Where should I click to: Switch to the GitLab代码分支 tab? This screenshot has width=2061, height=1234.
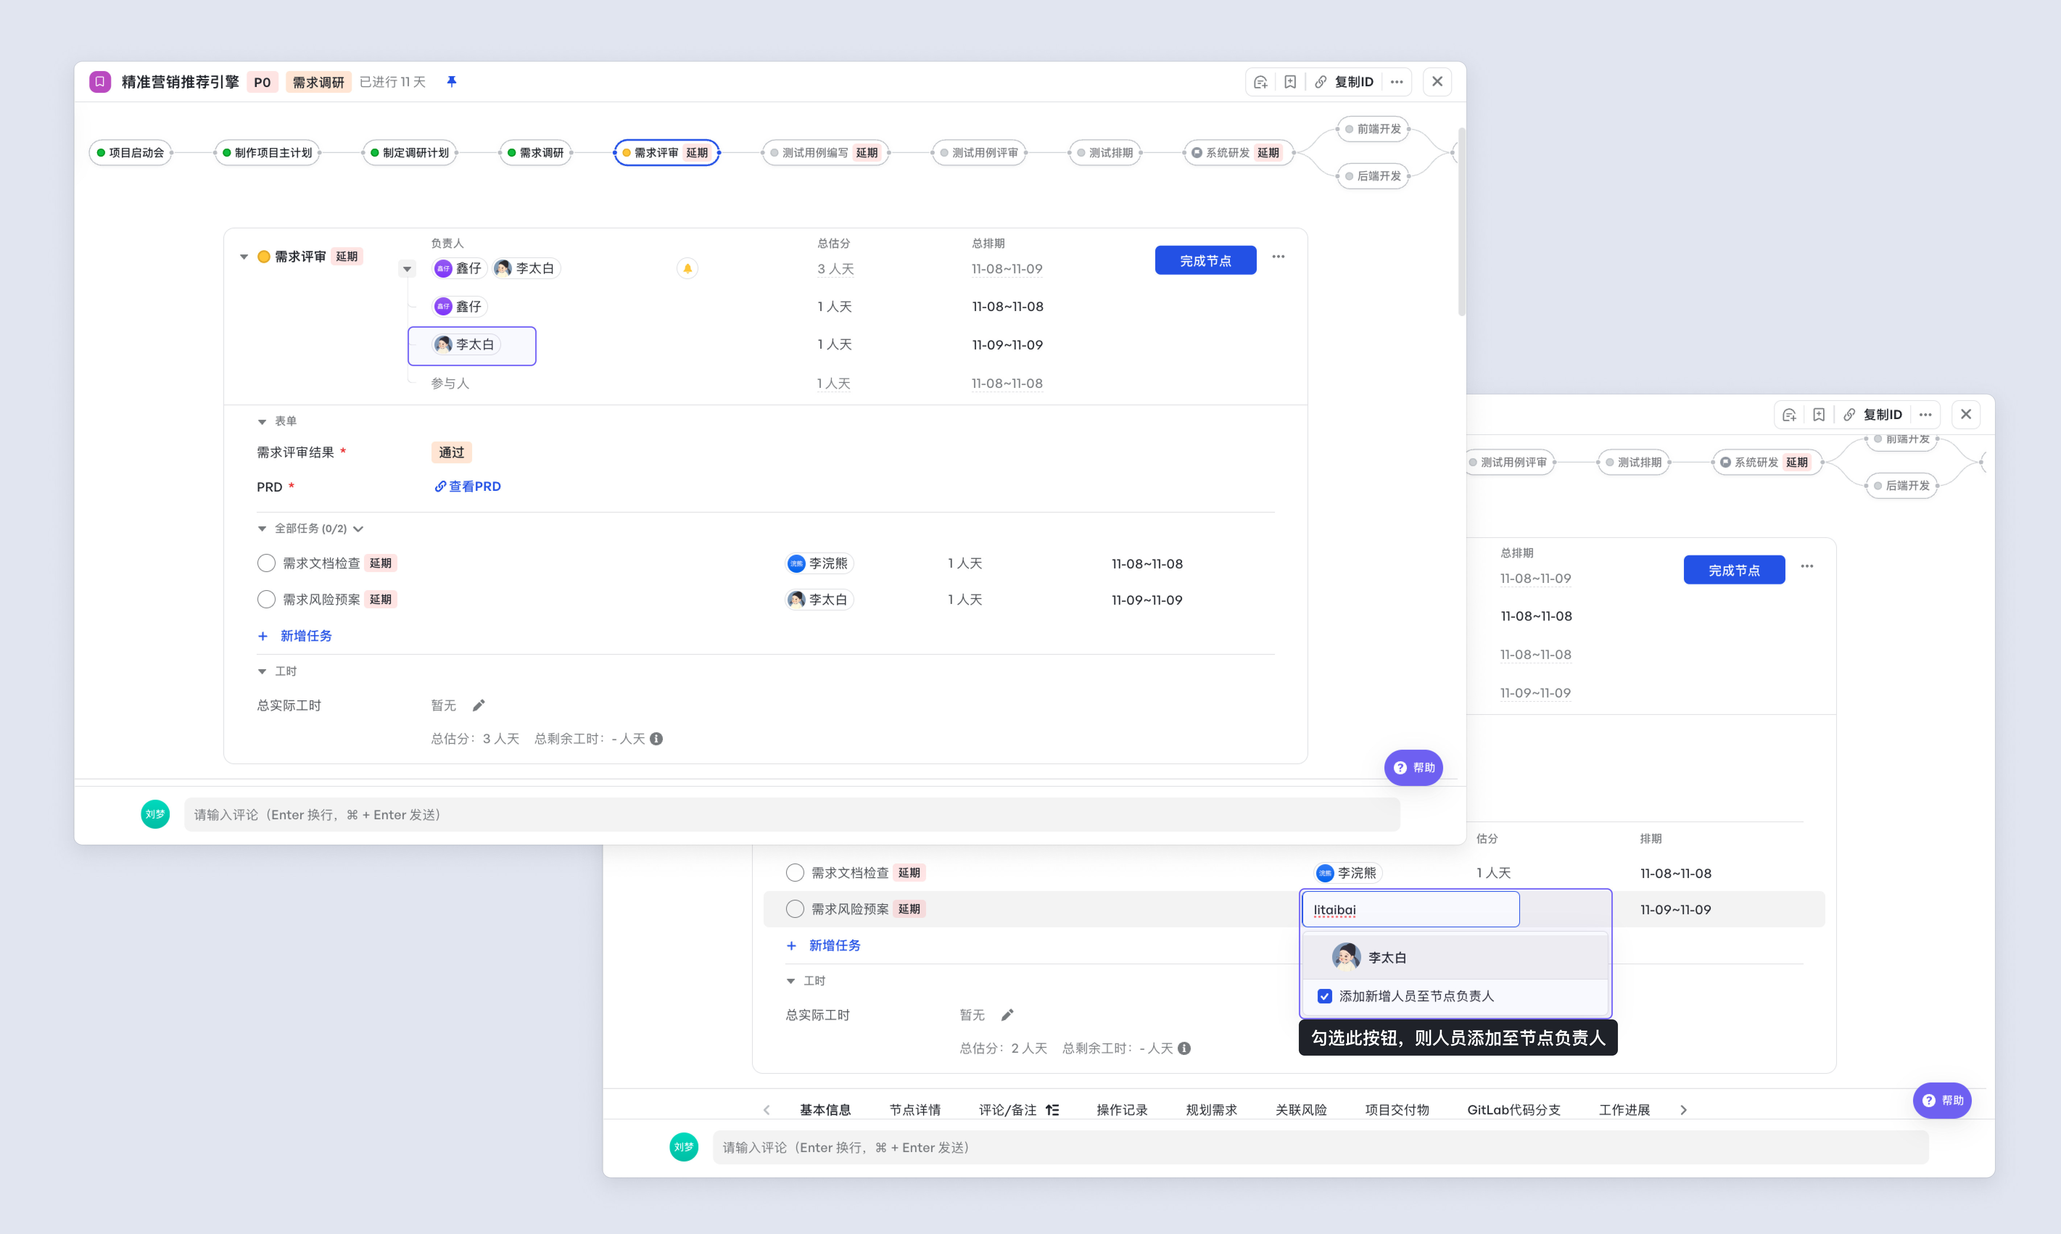[x=1514, y=1109]
